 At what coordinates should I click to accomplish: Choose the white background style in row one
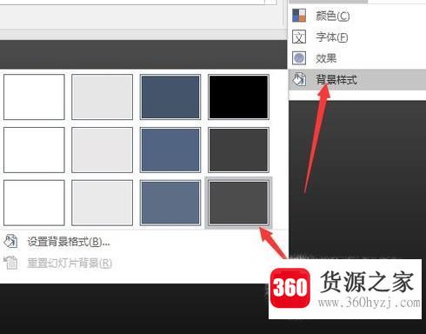click(34, 97)
